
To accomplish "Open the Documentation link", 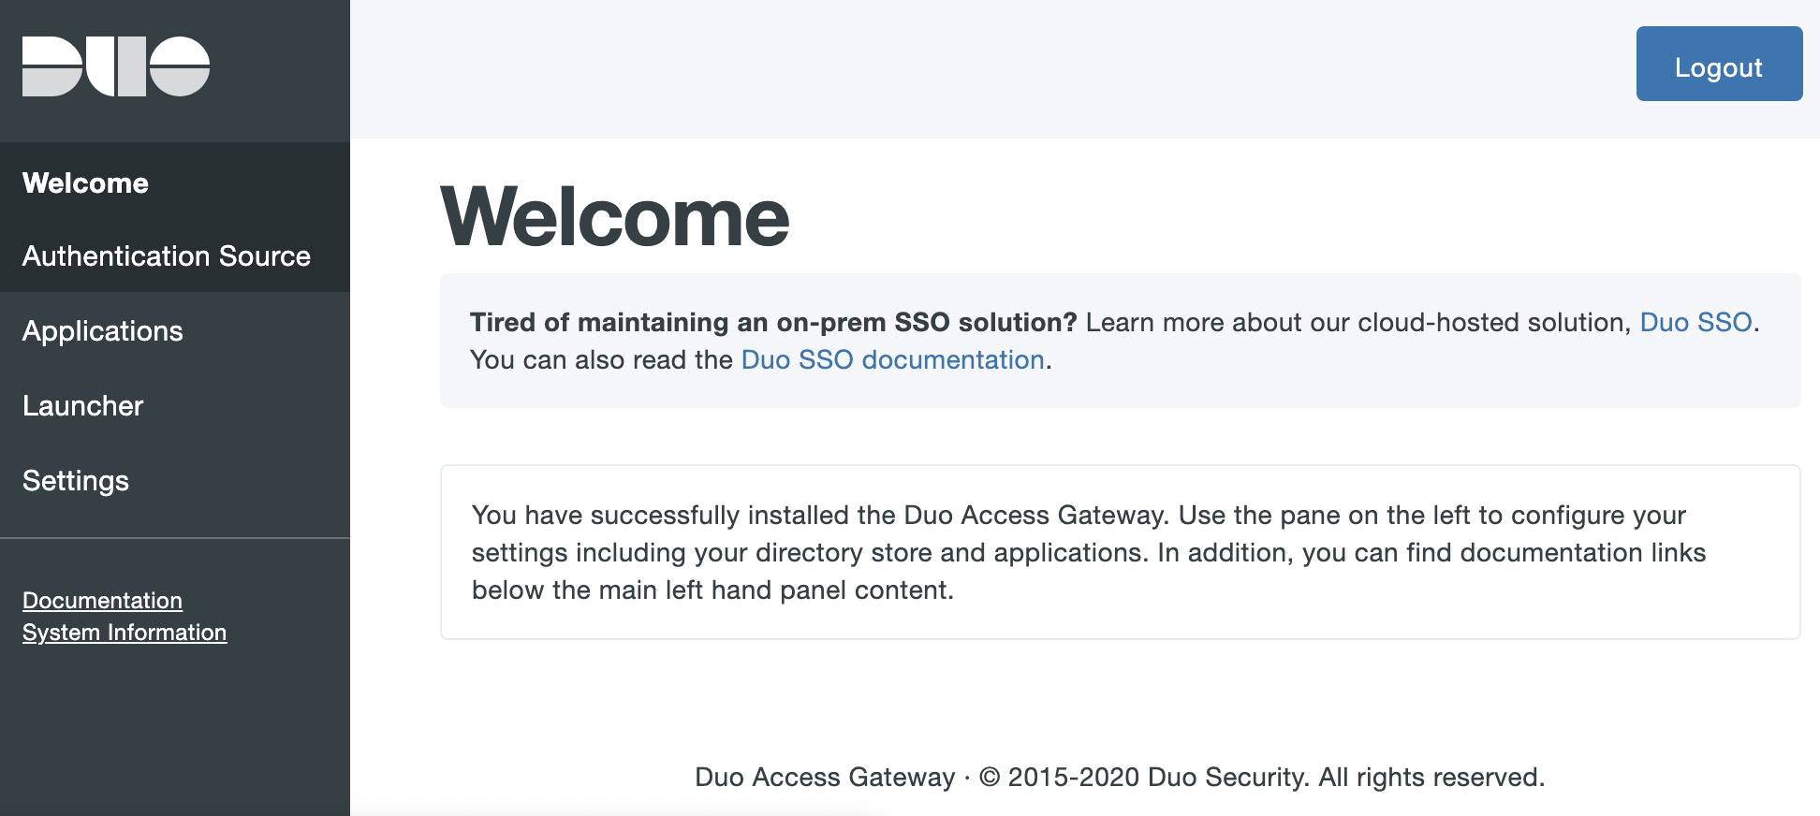I will [103, 600].
